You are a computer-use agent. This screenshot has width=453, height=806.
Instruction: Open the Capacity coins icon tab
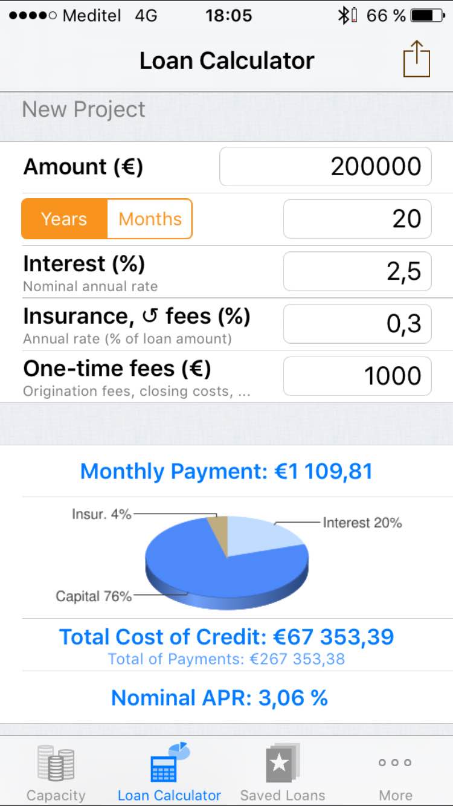(56, 764)
